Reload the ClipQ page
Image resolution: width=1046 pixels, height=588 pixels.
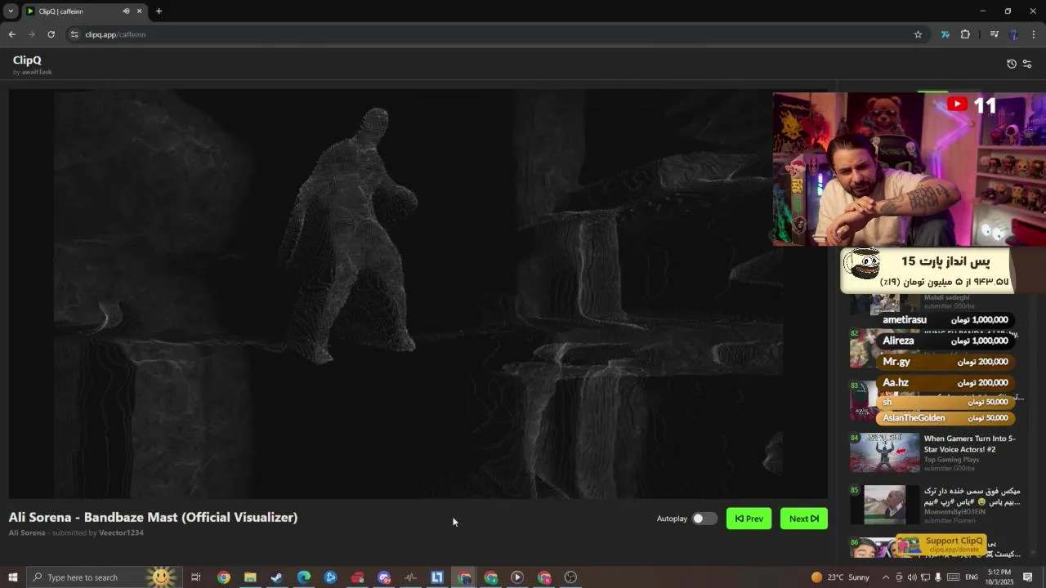(51, 34)
